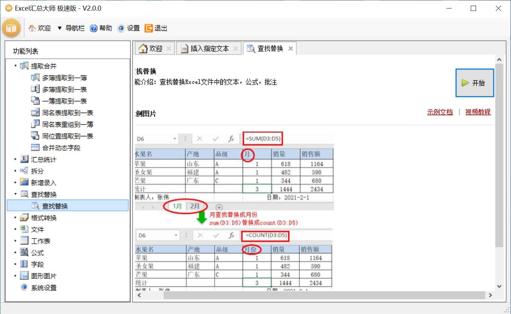The image size is (511, 314).
Task: Click the 查找替换 parent category icon
Action: pos(24,194)
